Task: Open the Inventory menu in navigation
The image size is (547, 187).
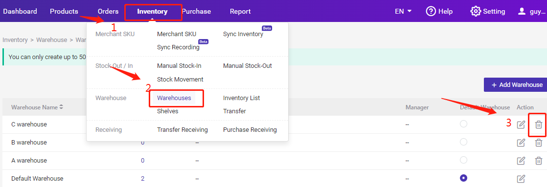Action: click(153, 12)
